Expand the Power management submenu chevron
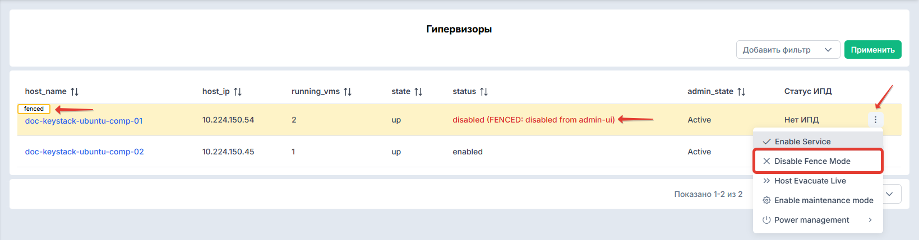This screenshot has height=240, width=919. (870, 220)
